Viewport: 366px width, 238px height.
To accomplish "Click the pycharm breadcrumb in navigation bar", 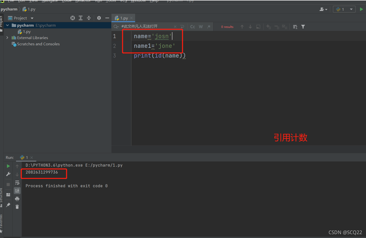I will (x=9, y=9).
